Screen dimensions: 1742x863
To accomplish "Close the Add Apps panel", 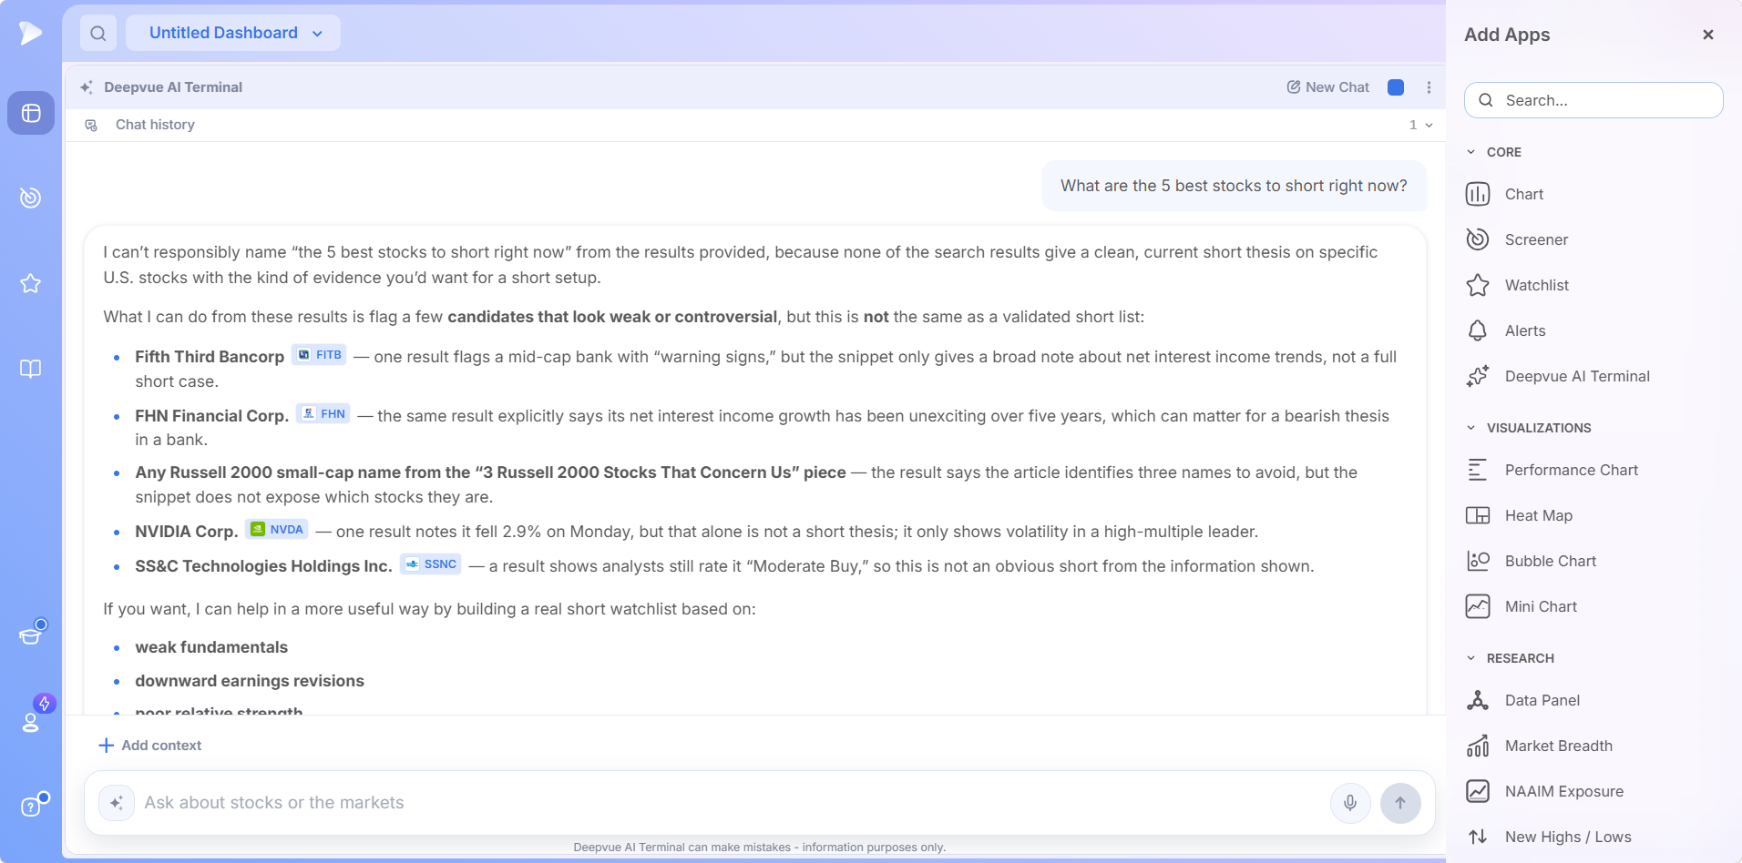I will pyautogui.click(x=1708, y=35).
